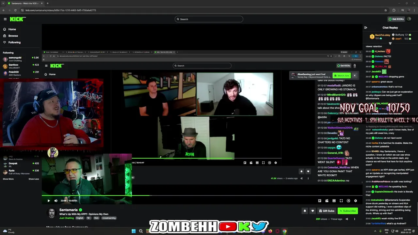The image size is (418, 235).
Task: Follow Santamaria with the heart icon
Action: [313, 211]
